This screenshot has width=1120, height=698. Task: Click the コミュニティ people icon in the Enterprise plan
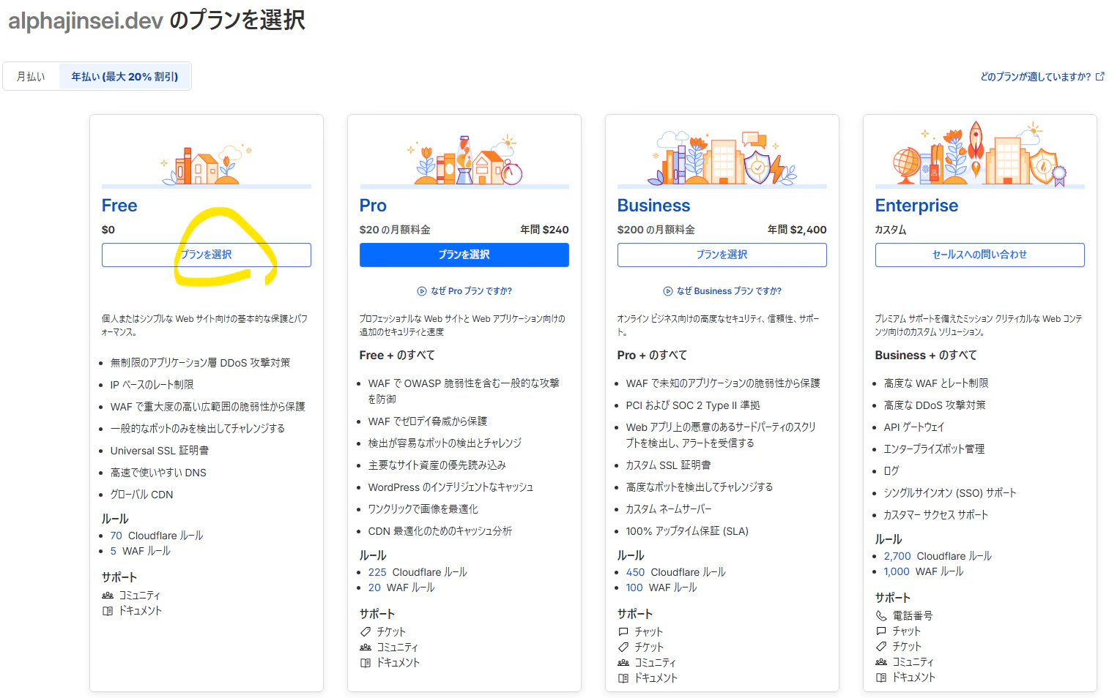pyautogui.click(x=881, y=662)
